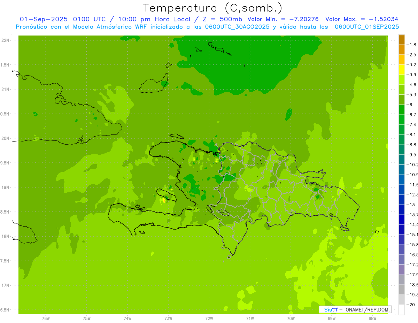Click the "75W" longitude label

coord(87,318)
